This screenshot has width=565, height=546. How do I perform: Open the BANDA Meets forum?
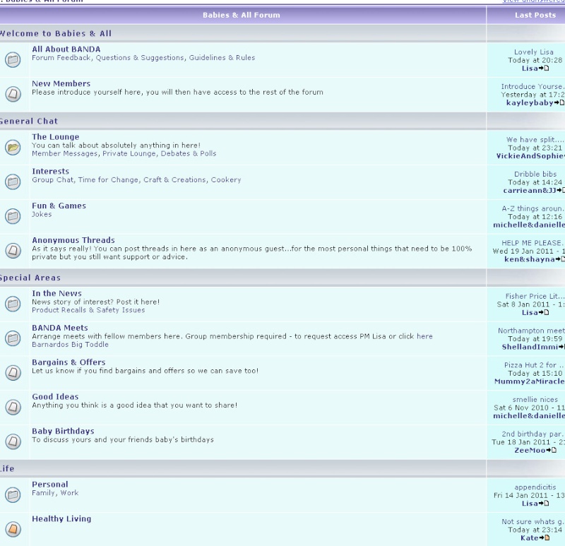(60, 328)
